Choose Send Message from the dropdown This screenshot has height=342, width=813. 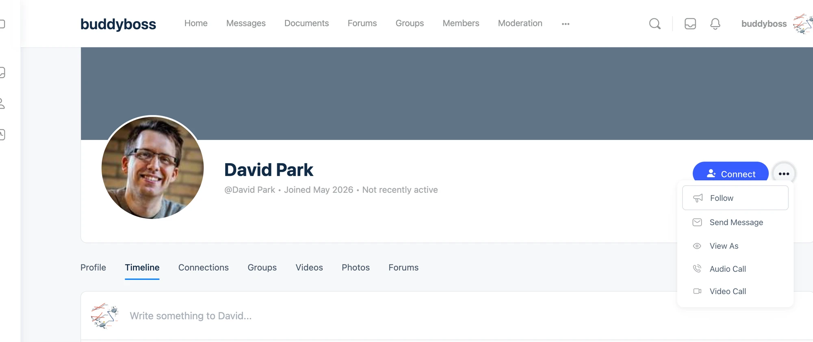tap(735, 222)
